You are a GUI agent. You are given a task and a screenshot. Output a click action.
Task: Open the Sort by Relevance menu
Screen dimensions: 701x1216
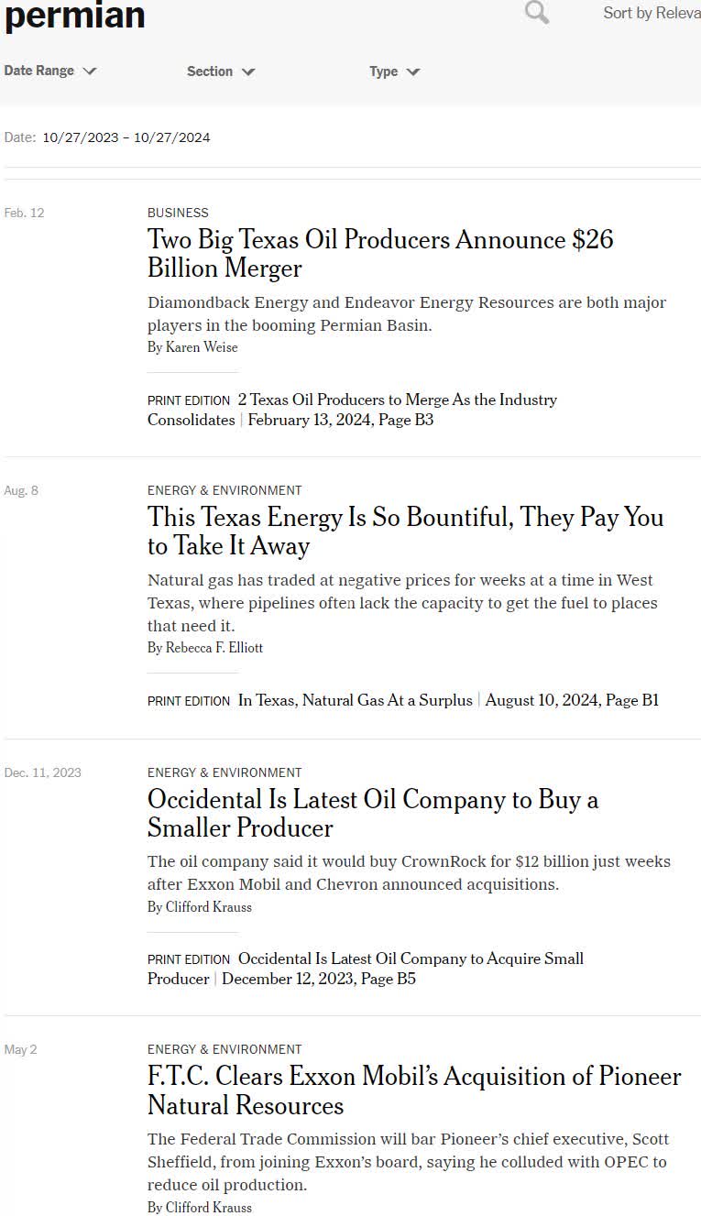[x=651, y=14]
